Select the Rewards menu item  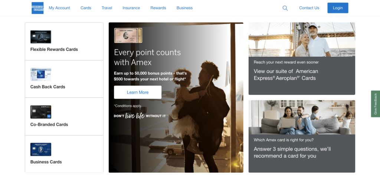coord(158,8)
